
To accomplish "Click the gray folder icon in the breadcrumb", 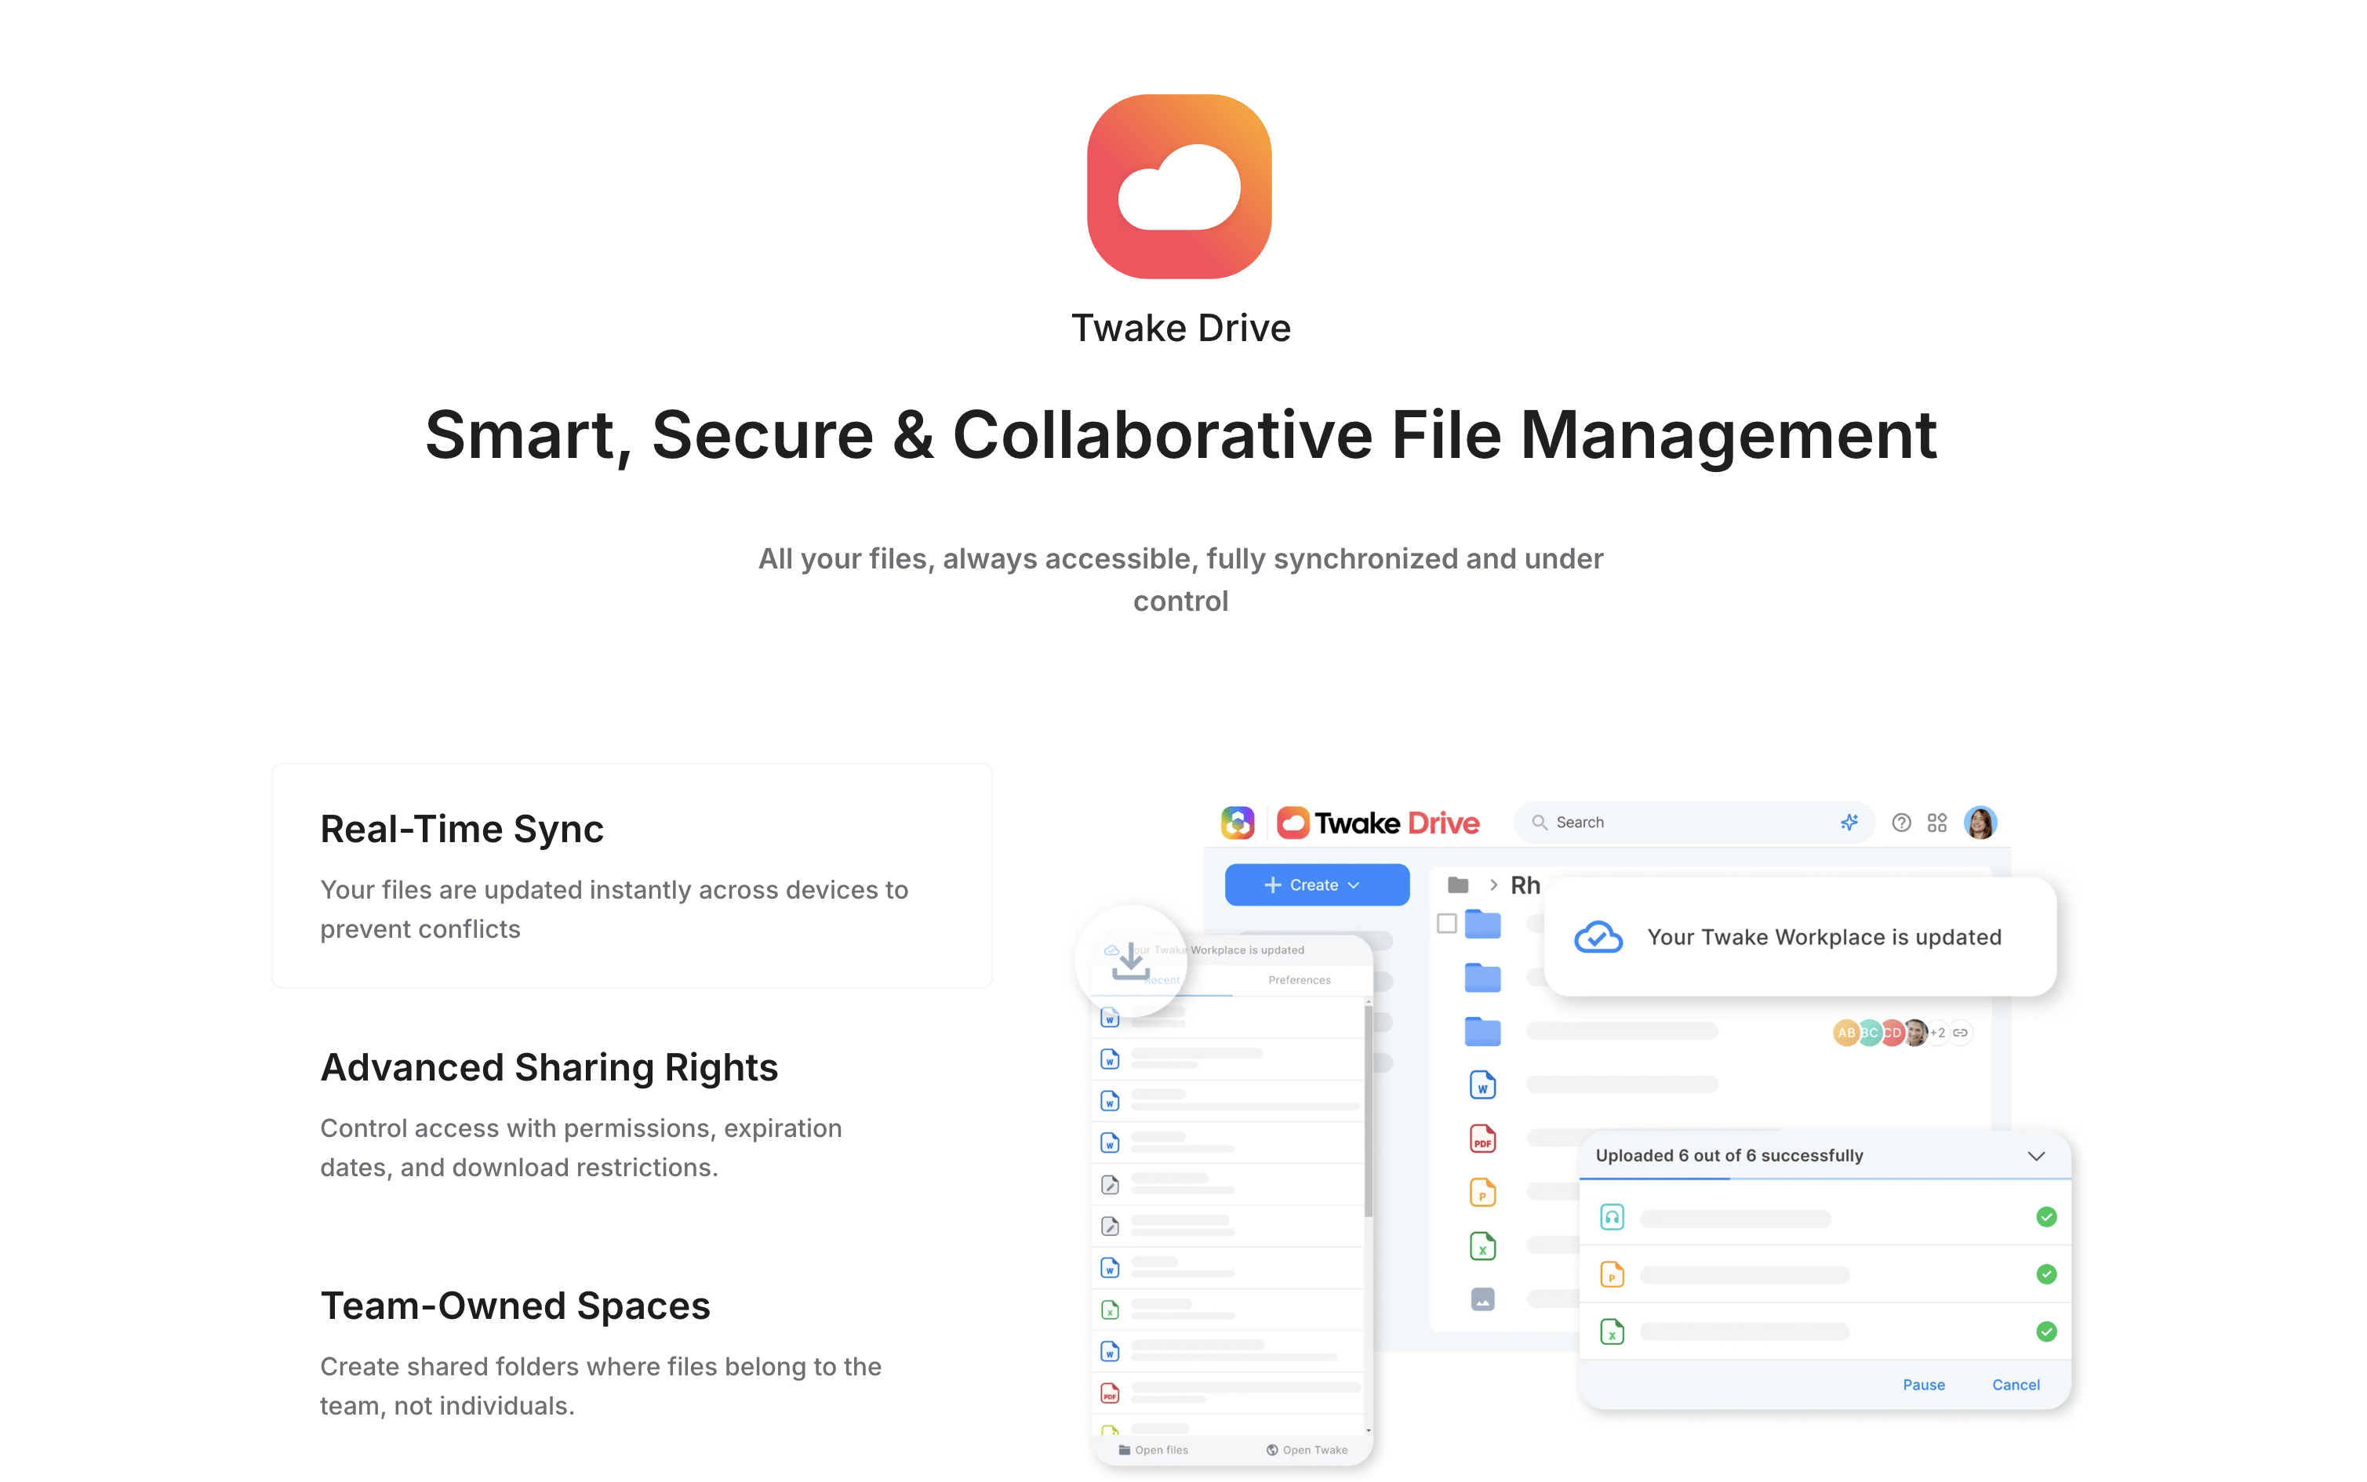I will (1457, 885).
